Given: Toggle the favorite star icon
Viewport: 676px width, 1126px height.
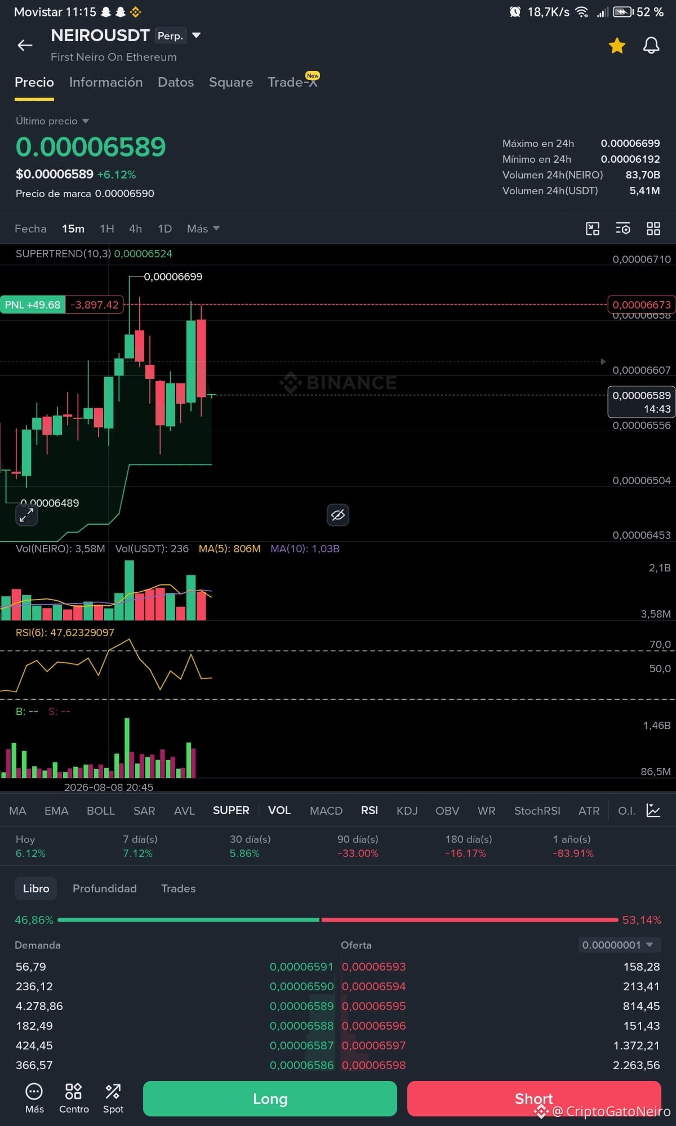Looking at the screenshot, I should tap(617, 46).
